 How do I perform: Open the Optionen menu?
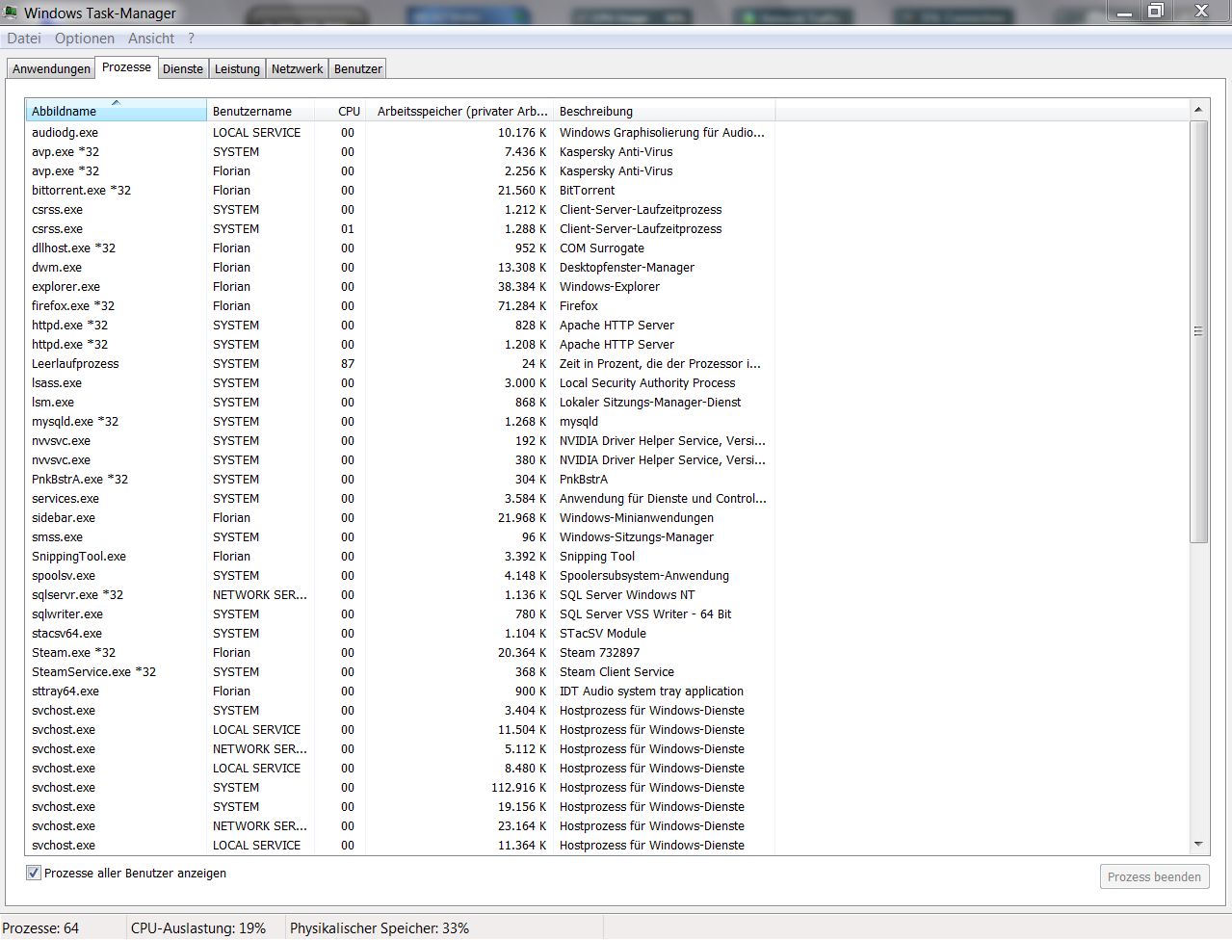pos(85,39)
